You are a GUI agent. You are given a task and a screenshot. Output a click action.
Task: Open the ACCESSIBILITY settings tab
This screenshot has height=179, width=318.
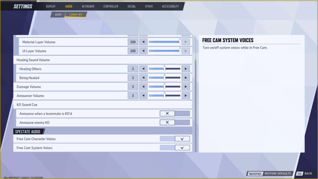click(x=170, y=6)
